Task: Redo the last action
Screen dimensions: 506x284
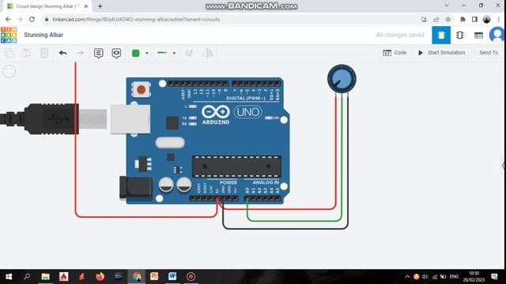Action: pos(80,53)
